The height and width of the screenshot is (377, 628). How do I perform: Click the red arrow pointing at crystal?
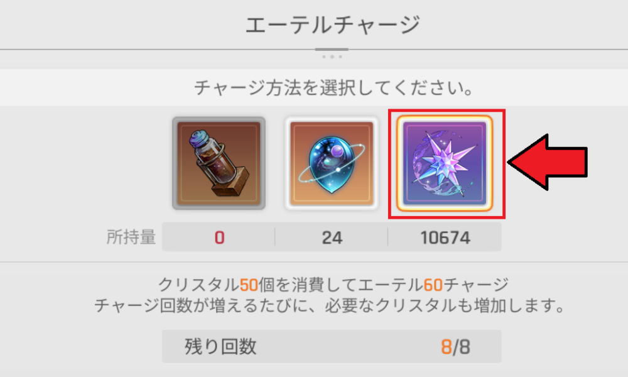pyautogui.click(x=547, y=162)
